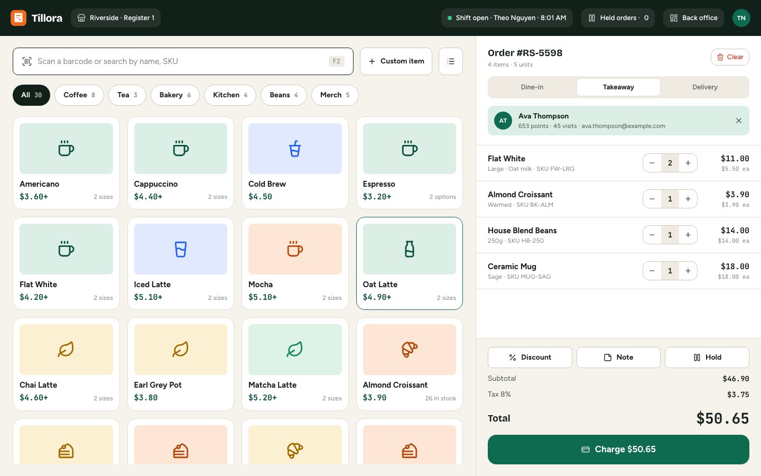Remove customer Ava Thompson from order
Viewport: 761px width, 476px height.
pyautogui.click(x=739, y=121)
